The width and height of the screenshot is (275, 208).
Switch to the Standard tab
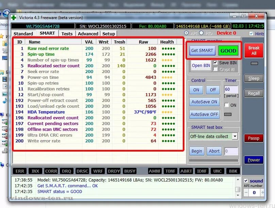coord(23,34)
